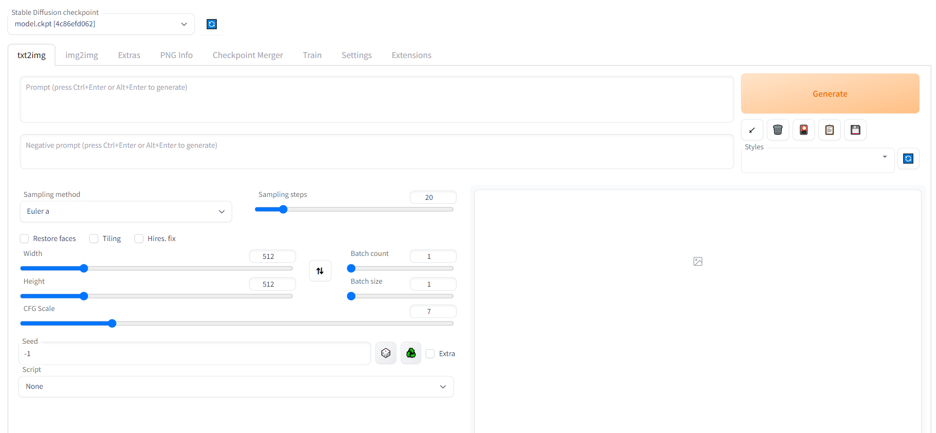The width and height of the screenshot is (936, 433).
Task: Enable the Hires. fix checkbox
Action: tap(139, 239)
